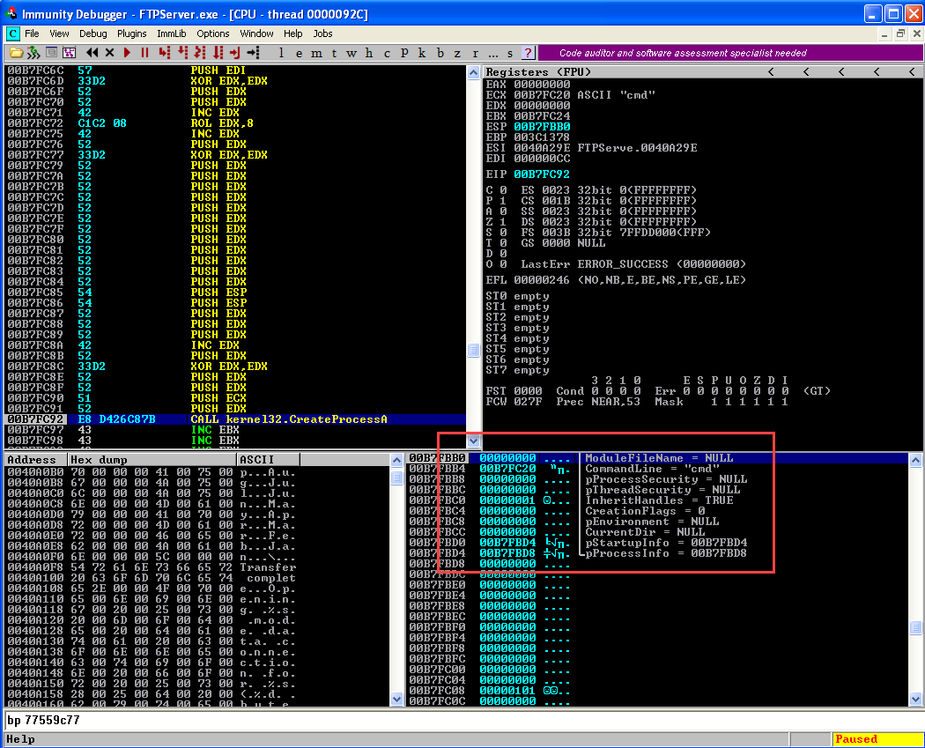This screenshot has height=748, width=925.
Task: Restart the program with rewind icon
Action: 92,53
